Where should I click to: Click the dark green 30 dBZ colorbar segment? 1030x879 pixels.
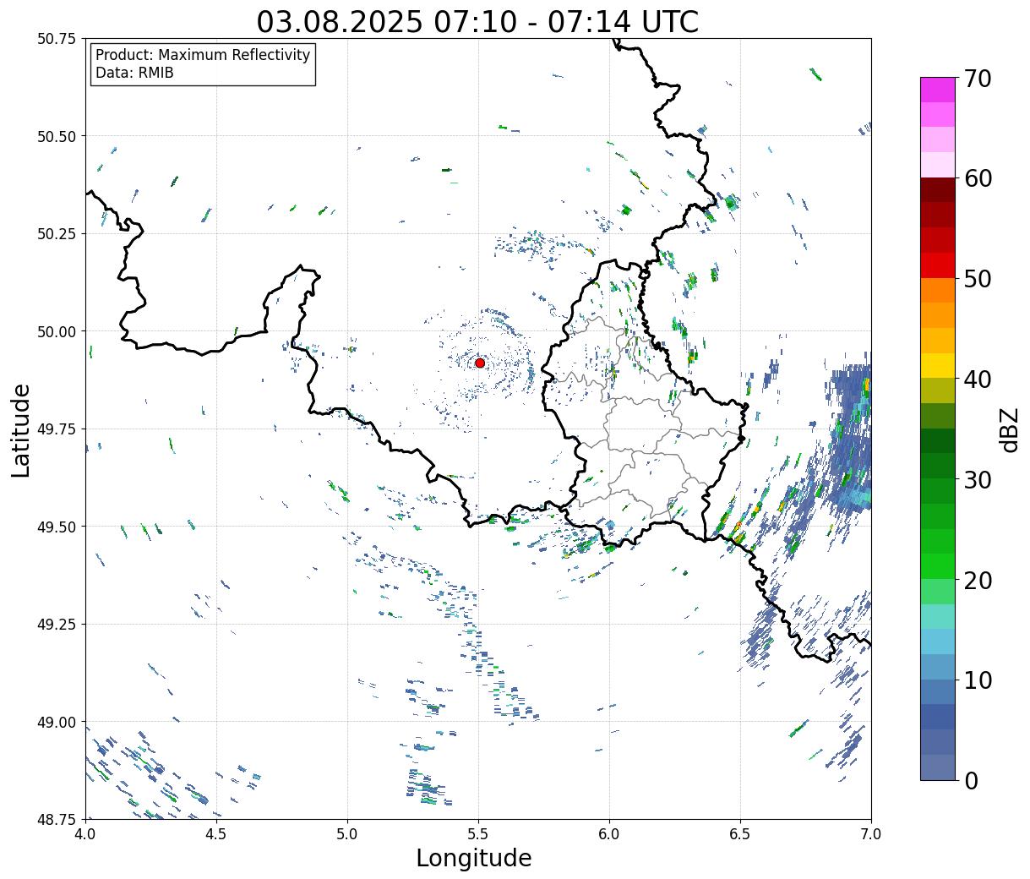pyautogui.click(x=938, y=466)
